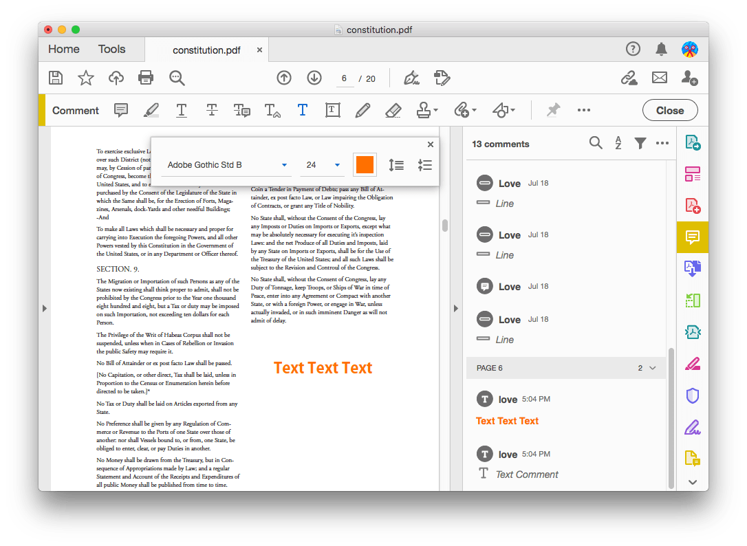Viewport: 747px width, 546px height.
Task: Select the Sticky Note comment tool
Action: coord(120,110)
